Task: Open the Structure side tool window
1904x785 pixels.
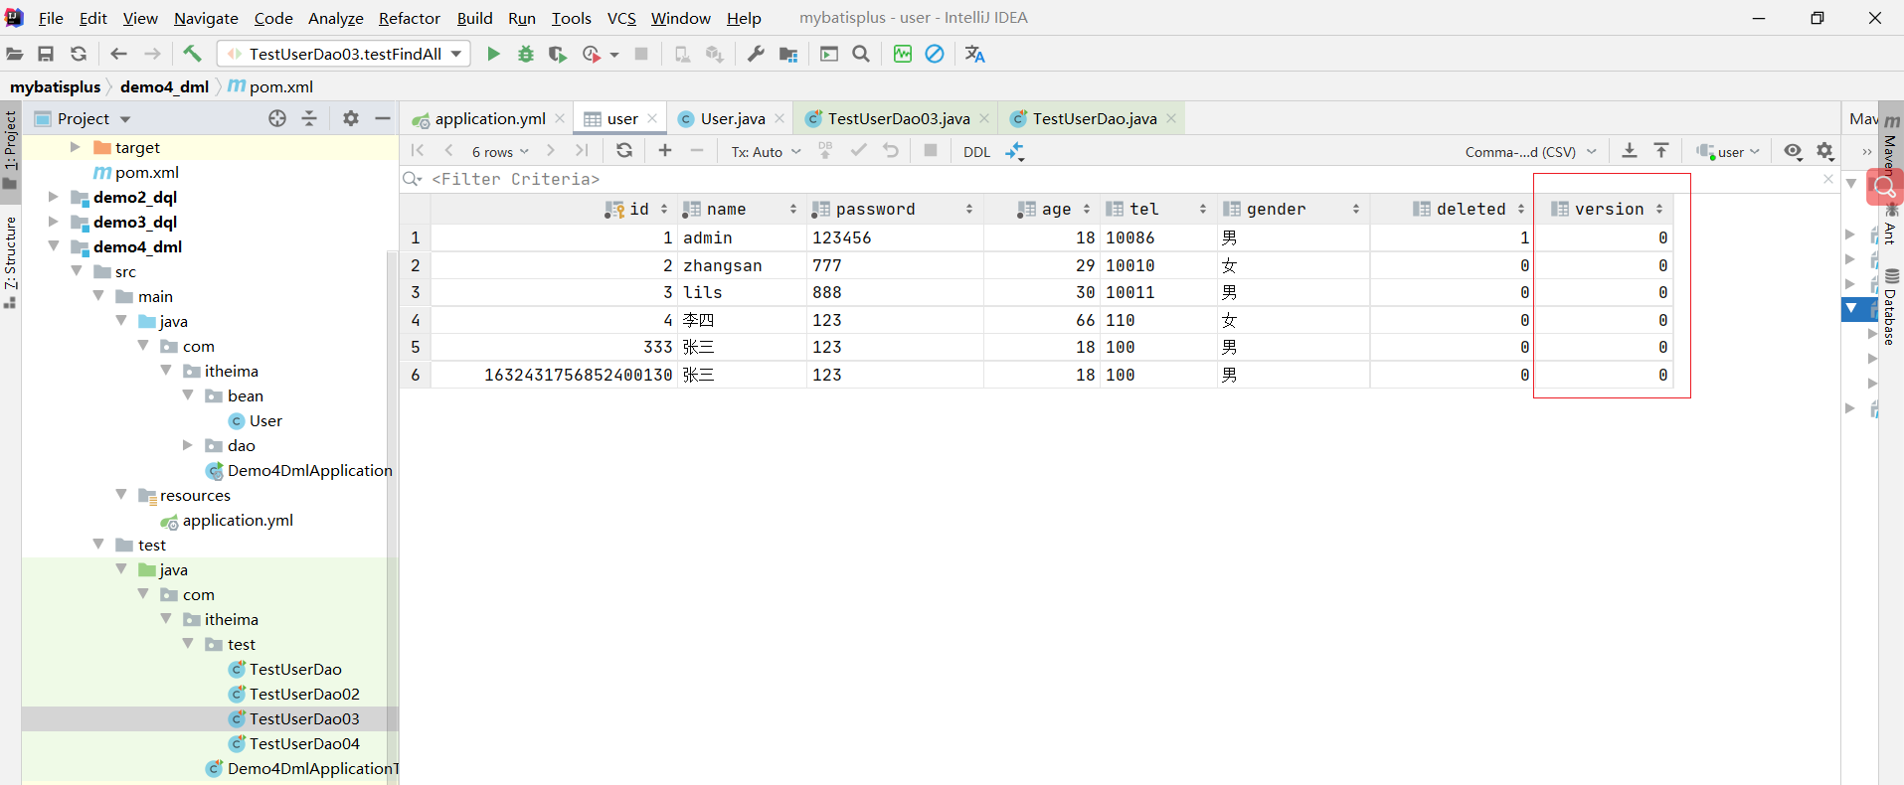Action: pos(10,260)
